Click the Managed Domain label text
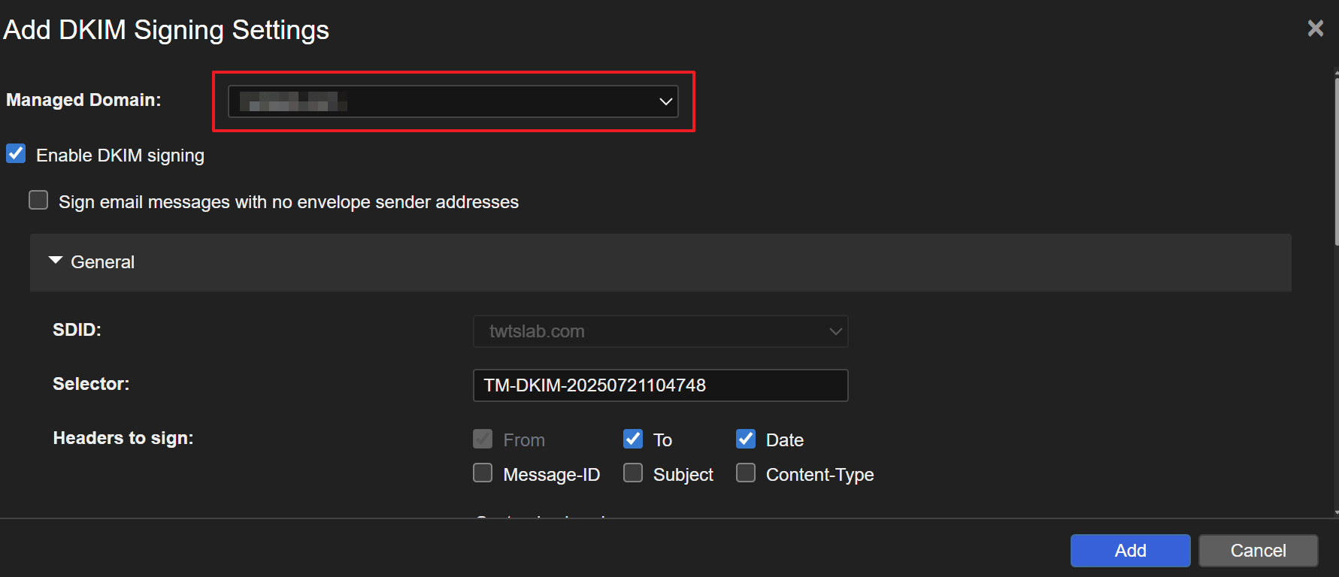 click(x=83, y=100)
